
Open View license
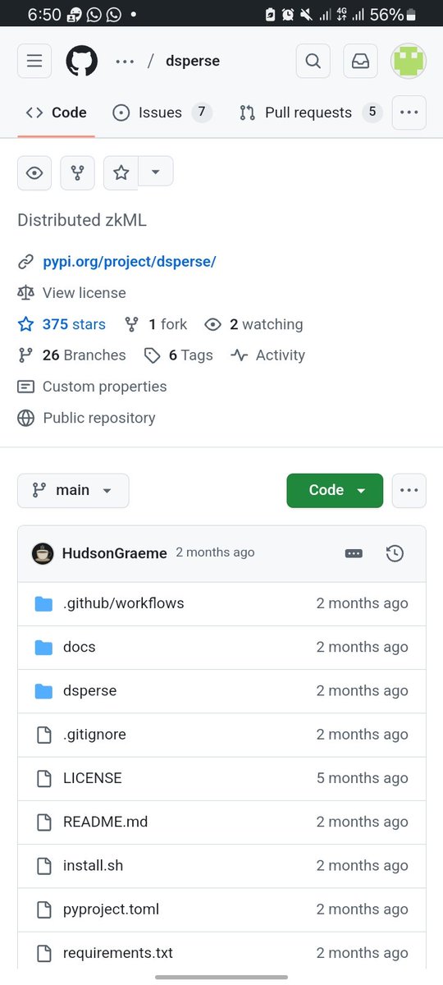click(x=84, y=293)
